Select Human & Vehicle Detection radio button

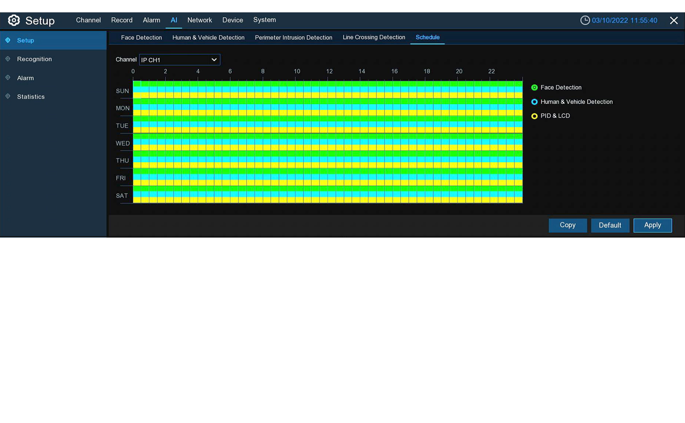click(x=534, y=102)
